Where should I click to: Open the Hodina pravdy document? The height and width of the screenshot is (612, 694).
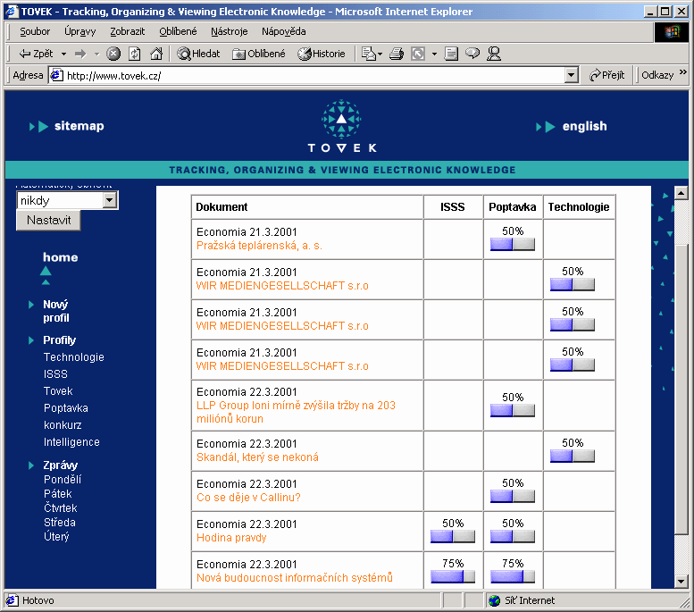[x=231, y=538]
